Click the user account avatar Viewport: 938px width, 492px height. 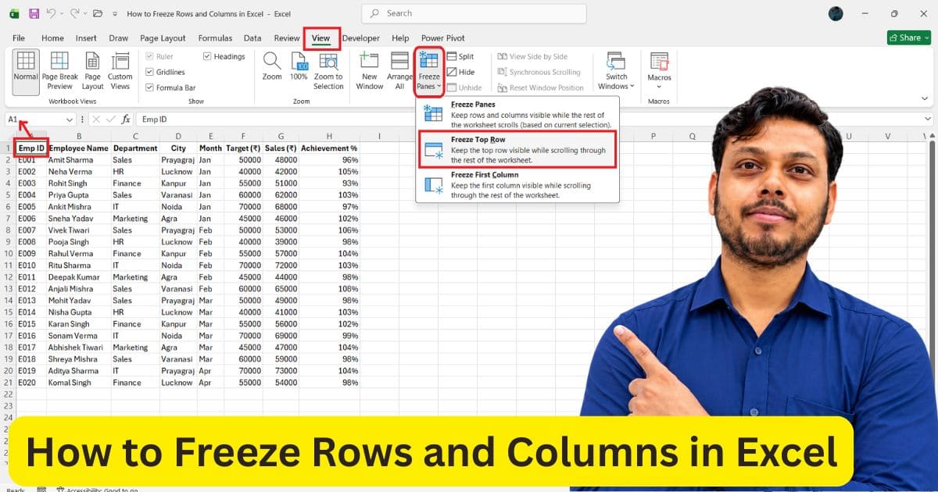point(836,13)
